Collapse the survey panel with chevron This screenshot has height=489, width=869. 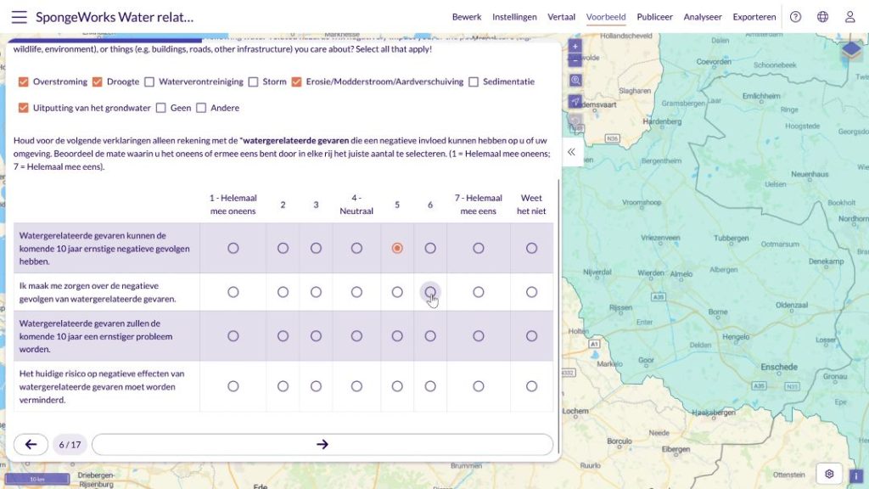[571, 152]
